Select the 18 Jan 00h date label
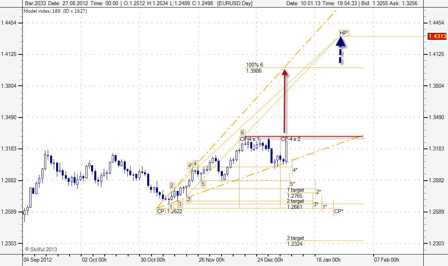The height and width of the screenshot is (266, 448). (327, 260)
